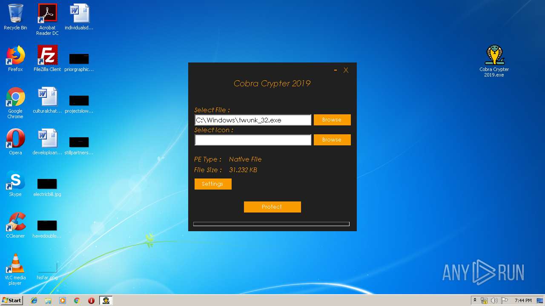
Task: Click the 'Select File :' label
Action: pyautogui.click(x=212, y=110)
